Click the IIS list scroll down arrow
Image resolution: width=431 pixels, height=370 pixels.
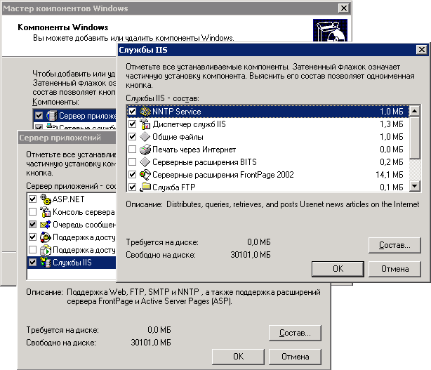(x=415, y=186)
